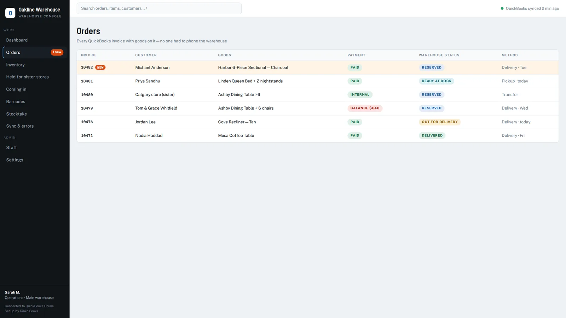Open invoice 10479
The width and height of the screenshot is (566, 318).
point(87,108)
